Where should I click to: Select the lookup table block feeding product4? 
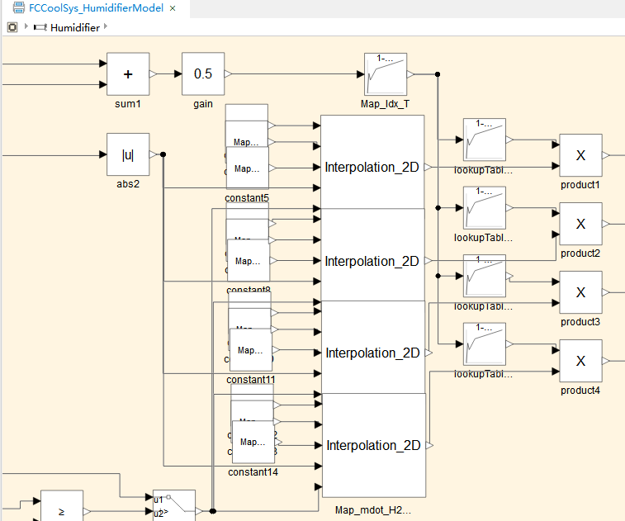point(485,344)
